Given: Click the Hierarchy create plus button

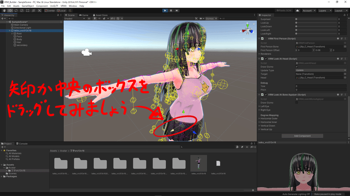Looking at the screenshot, I should 3,19.
